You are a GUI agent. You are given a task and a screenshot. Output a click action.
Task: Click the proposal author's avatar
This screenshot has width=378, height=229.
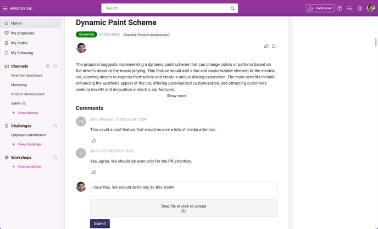pyautogui.click(x=81, y=48)
